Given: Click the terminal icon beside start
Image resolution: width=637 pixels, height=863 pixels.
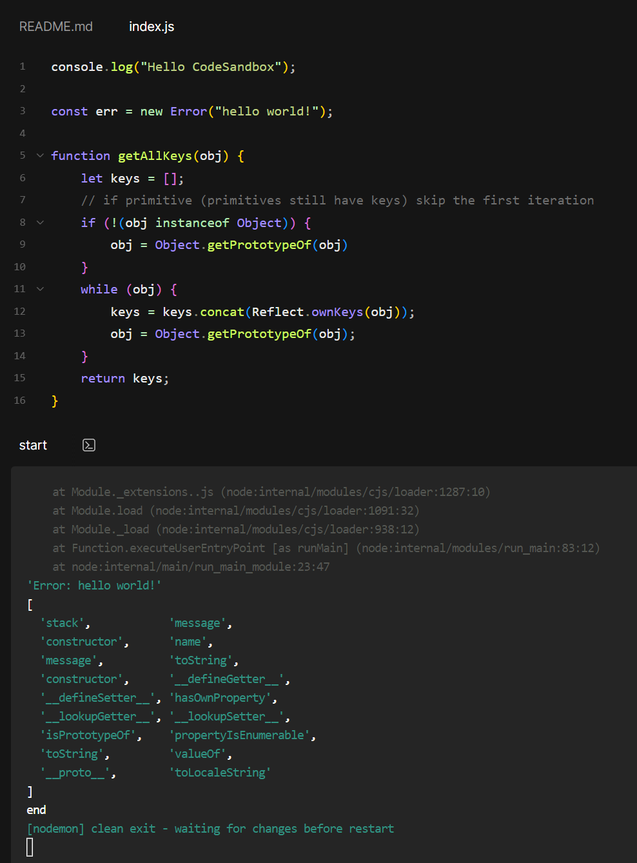Looking at the screenshot, I should [x=89, y=445].
